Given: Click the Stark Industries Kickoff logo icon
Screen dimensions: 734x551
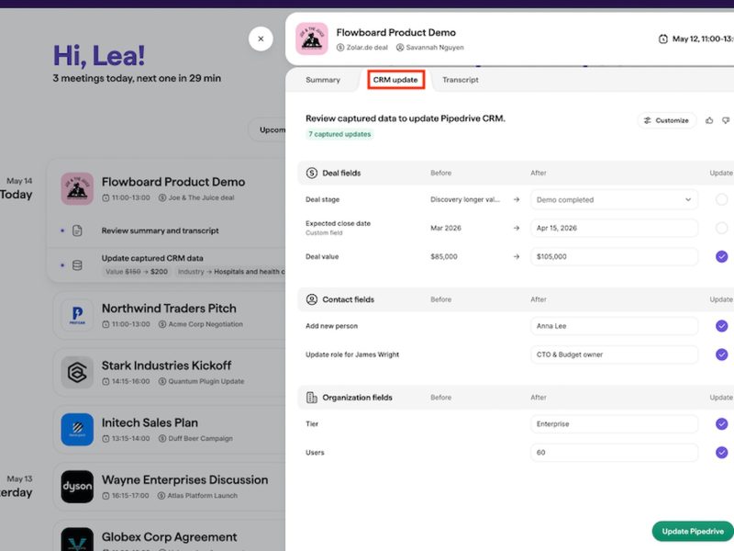Looking at the screenshot, I should click(x=77, y=372).
